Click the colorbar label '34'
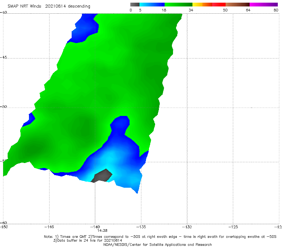The height and width of the screenshot is (247, 282). 191,10
